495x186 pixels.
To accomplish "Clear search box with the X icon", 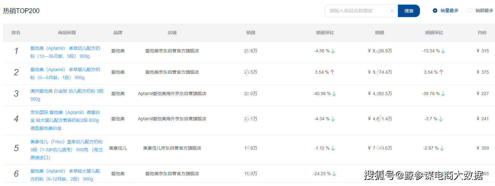I will point(392,11).
